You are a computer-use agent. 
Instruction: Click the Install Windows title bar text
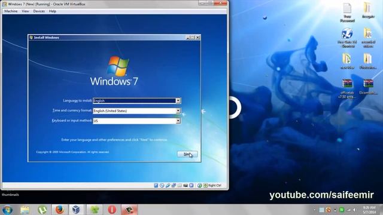[47, 38]
